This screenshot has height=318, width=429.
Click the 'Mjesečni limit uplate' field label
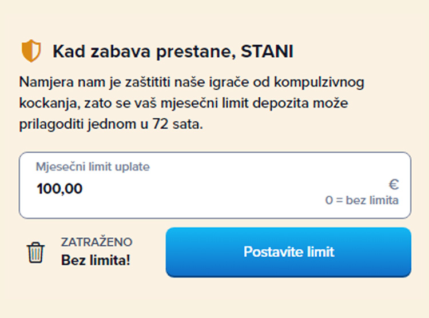[93, 167]
